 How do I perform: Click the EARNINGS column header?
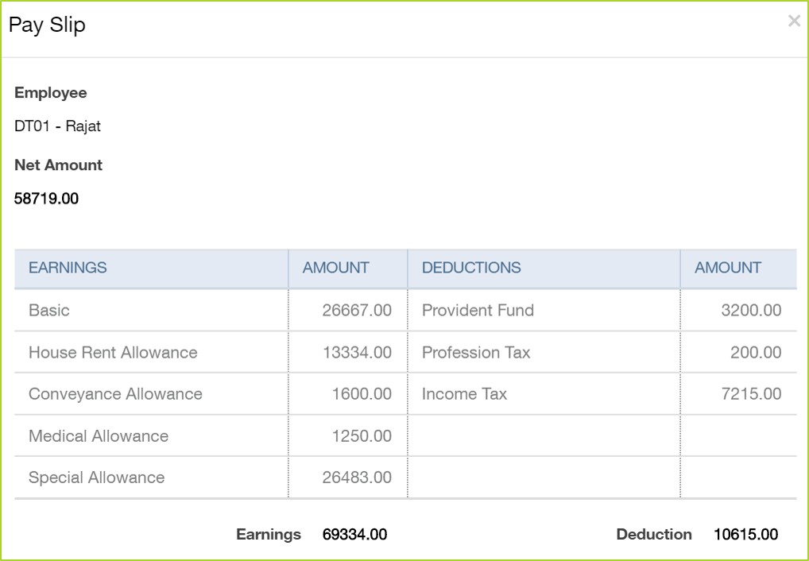pos(68,268)
